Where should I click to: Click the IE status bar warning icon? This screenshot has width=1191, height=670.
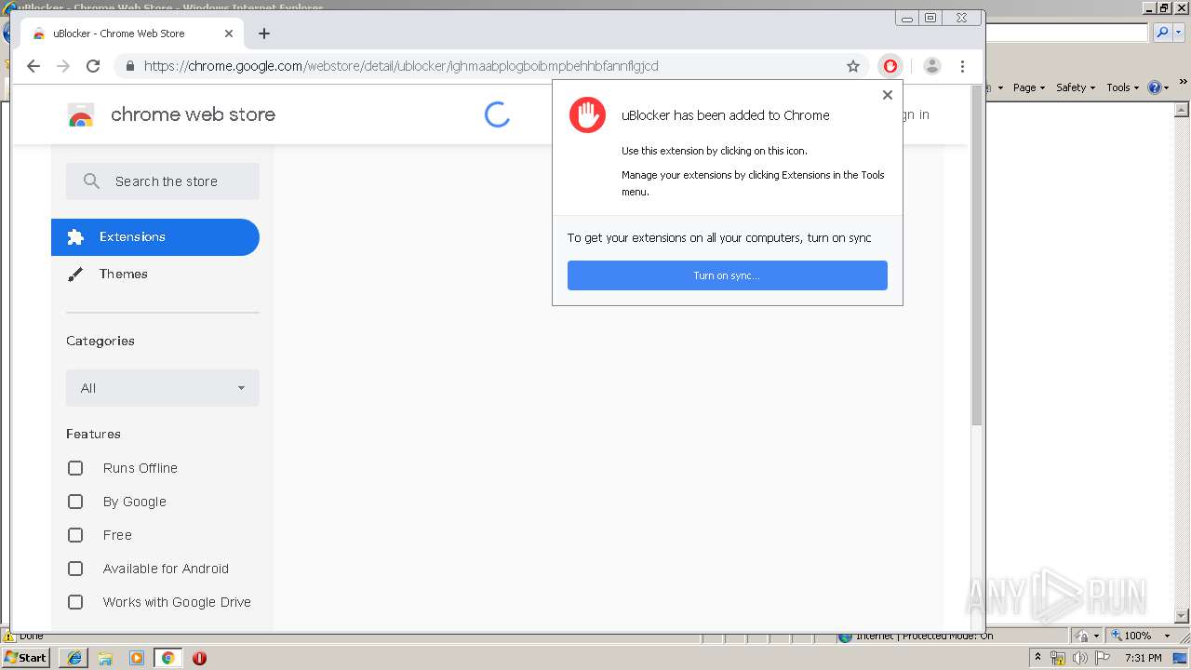click(x=9, y=636)
